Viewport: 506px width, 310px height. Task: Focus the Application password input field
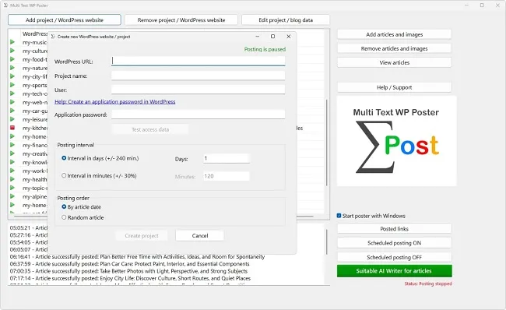click(x=199, y=114)
